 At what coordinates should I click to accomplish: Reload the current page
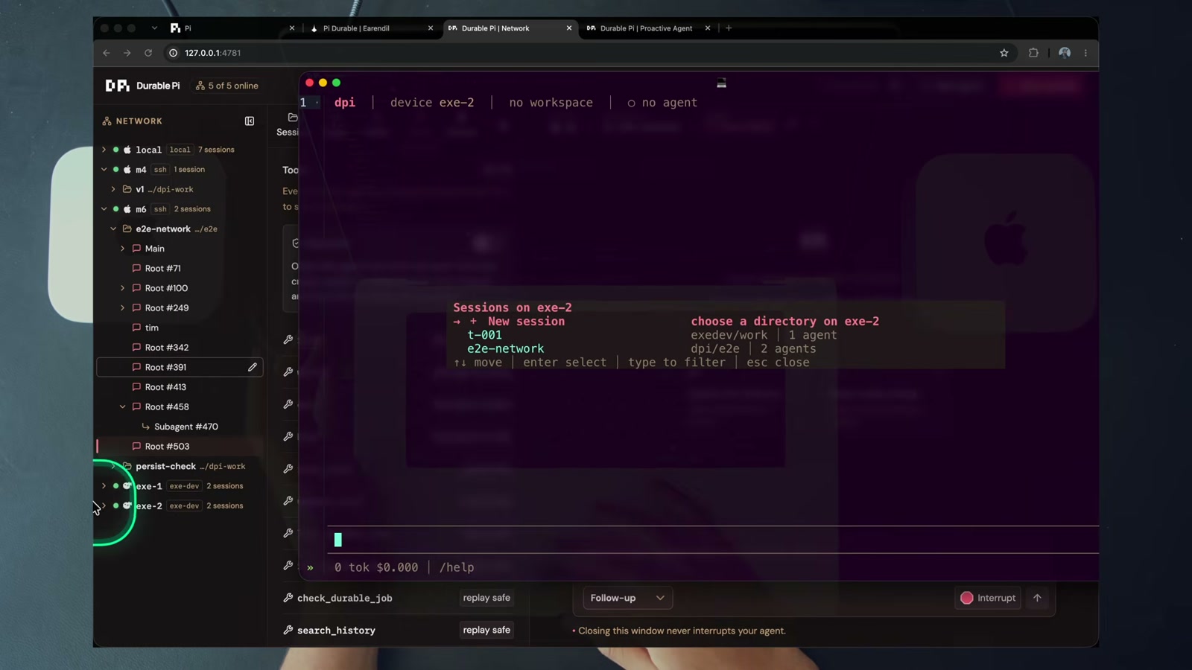click(148, 53)
